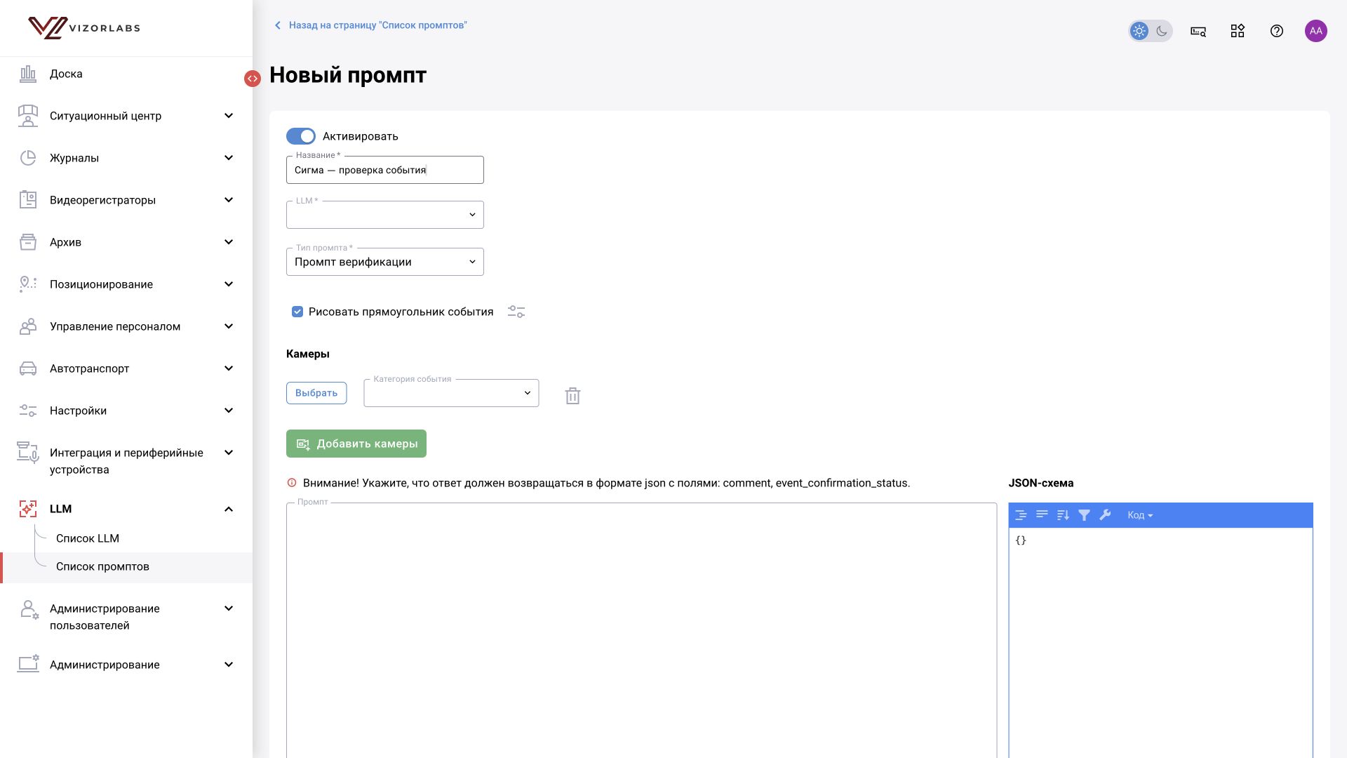Viewport: 1347px width, 758px height.
Task: Click into the Промпт text area
Action: 641,630
